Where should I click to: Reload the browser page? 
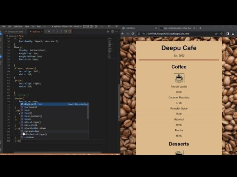click(x=133, y=34)
